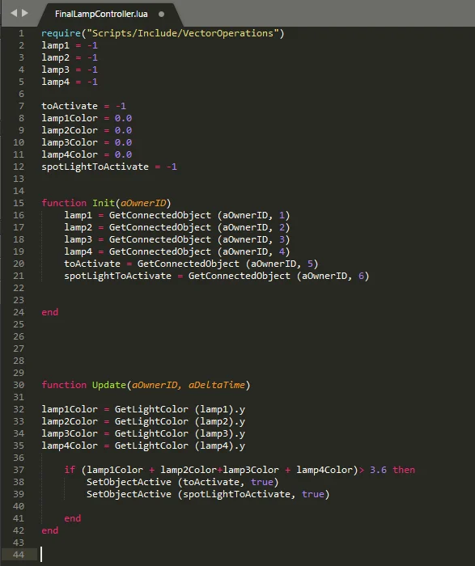Click the 0.0 value on line 9
The width and height of the screenshot is (475, 566).
click(x=123, y=130)
